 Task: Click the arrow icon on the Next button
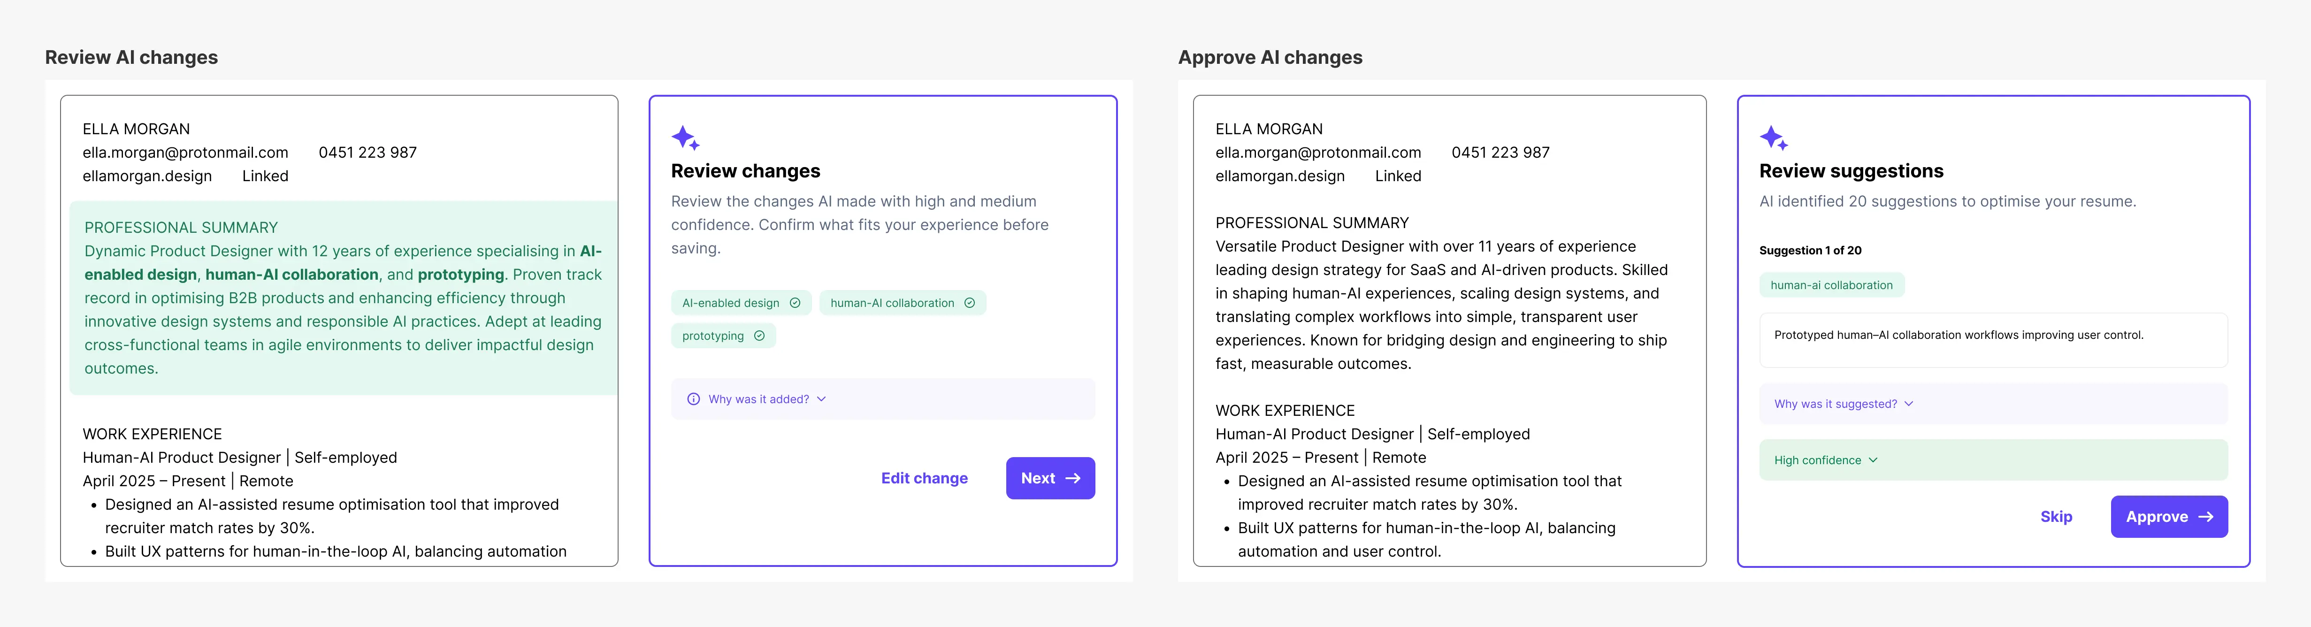coord(1073,478)
